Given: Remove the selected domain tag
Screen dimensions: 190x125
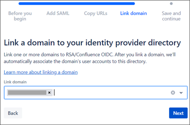Looking at the screenshot, I should click(49, 93).
